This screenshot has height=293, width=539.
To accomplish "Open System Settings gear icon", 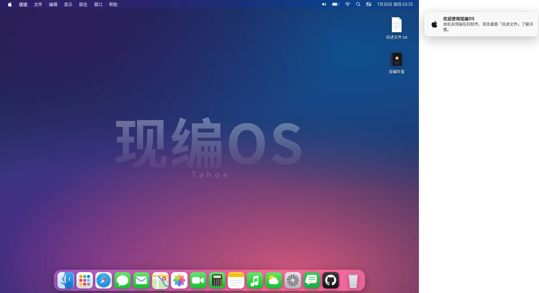I will click(x=293, y=280).
